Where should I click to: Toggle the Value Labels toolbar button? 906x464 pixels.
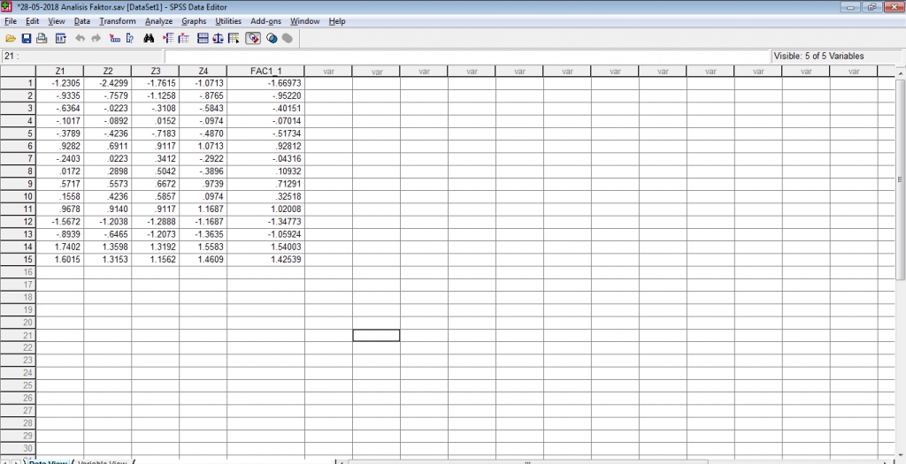[x=253, y=38]
